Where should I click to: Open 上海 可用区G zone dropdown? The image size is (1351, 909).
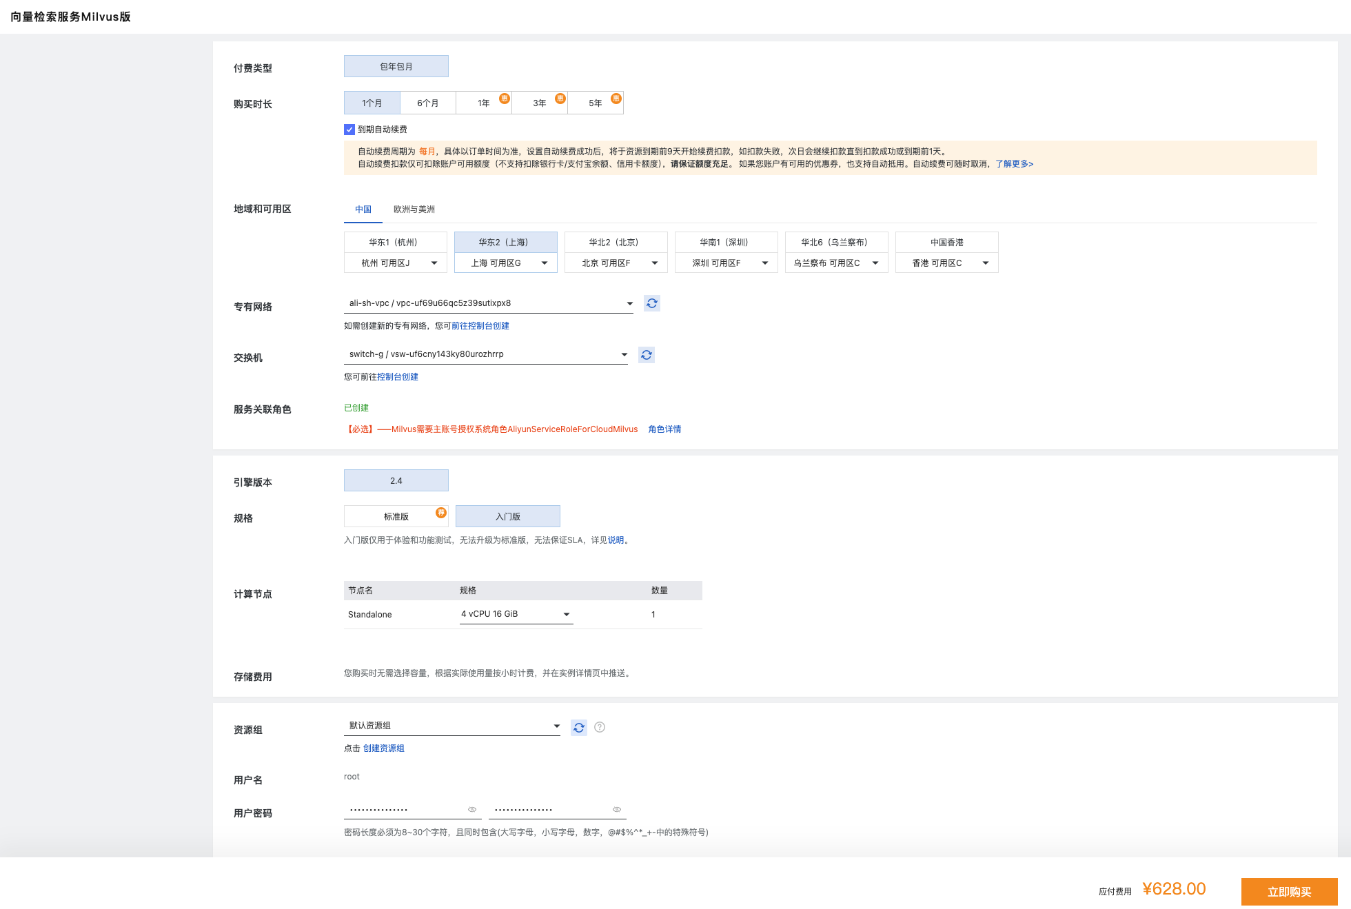coord(505,263)
